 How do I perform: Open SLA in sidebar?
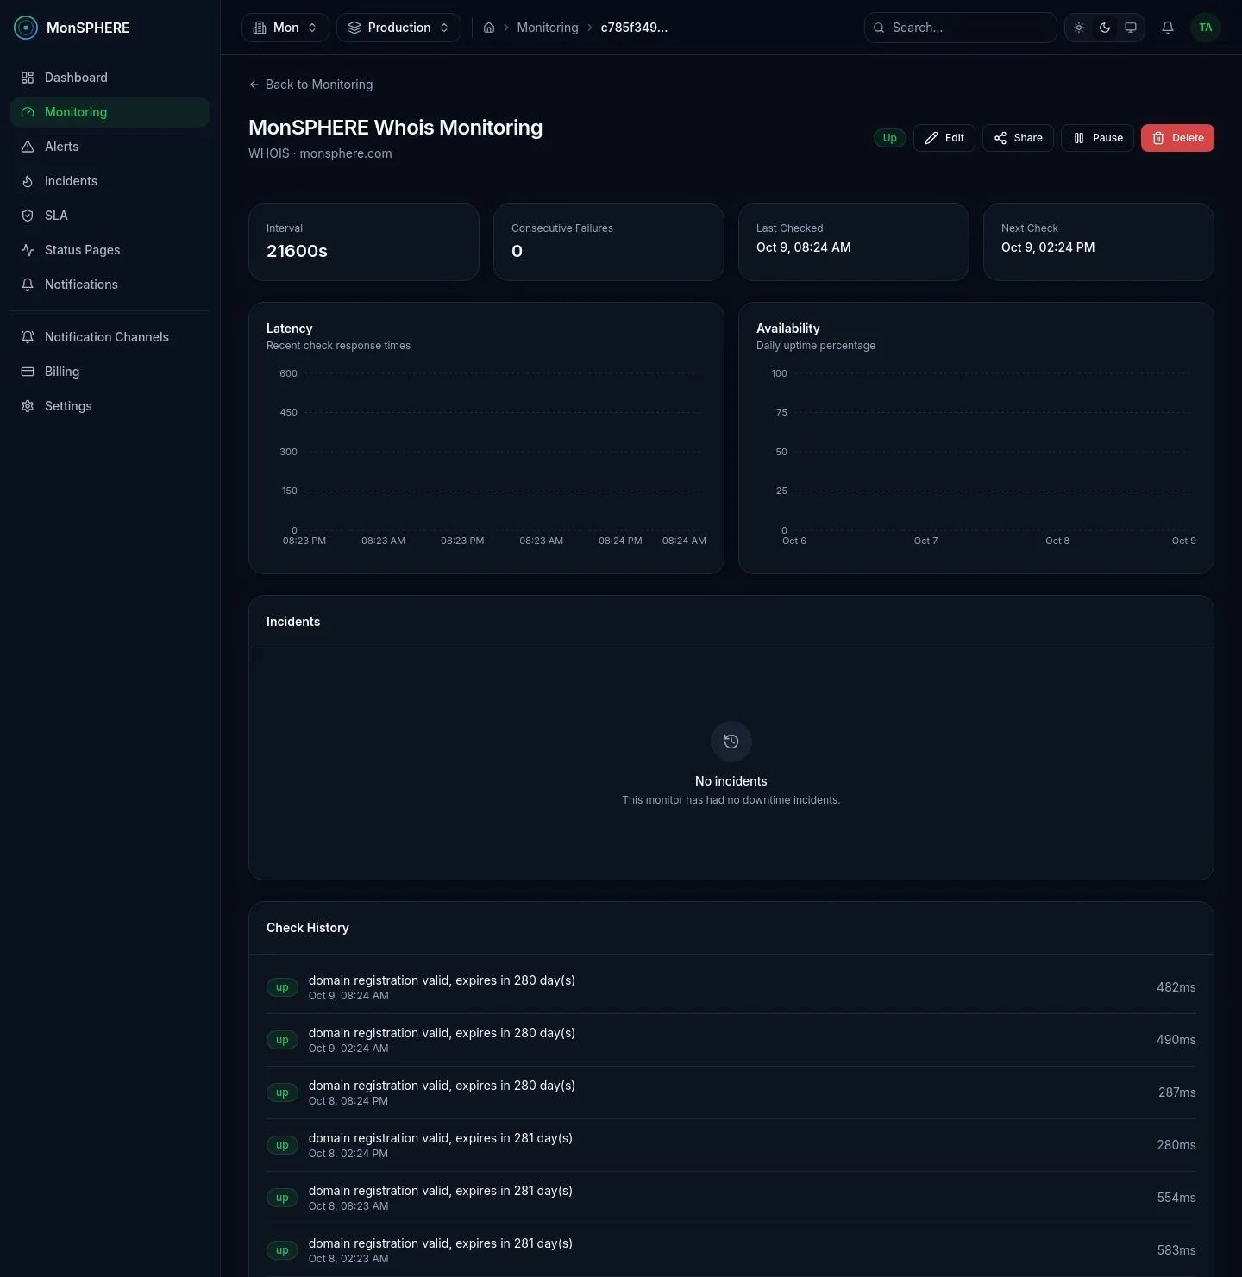pos(110,216)
